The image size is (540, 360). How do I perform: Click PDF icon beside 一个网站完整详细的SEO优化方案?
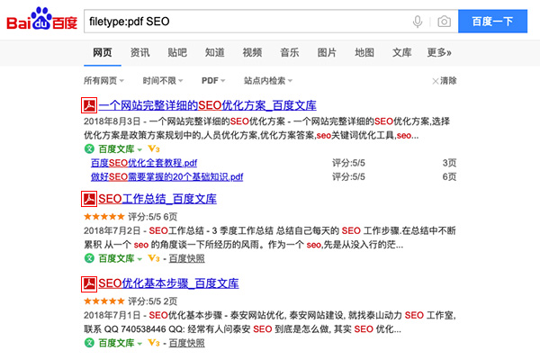(x=89, y=105)
